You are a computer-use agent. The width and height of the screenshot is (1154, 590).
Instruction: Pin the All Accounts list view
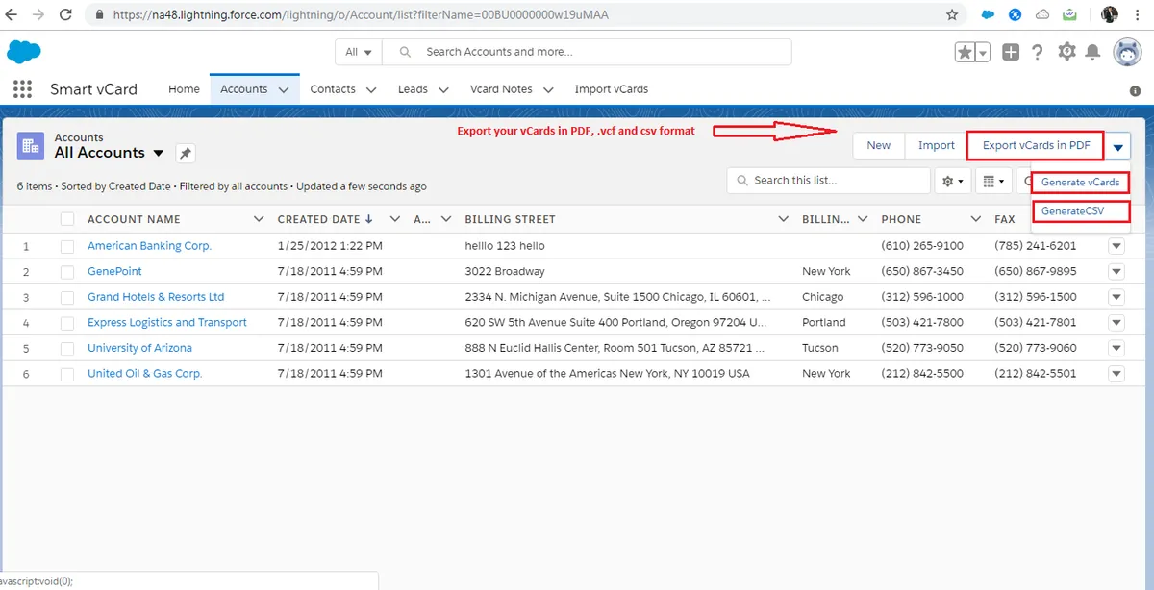[186, 153]
